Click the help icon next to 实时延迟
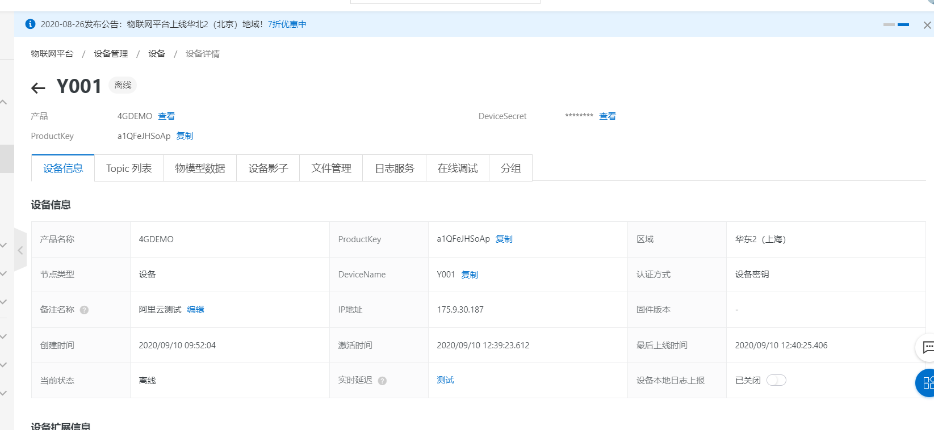 382,381
